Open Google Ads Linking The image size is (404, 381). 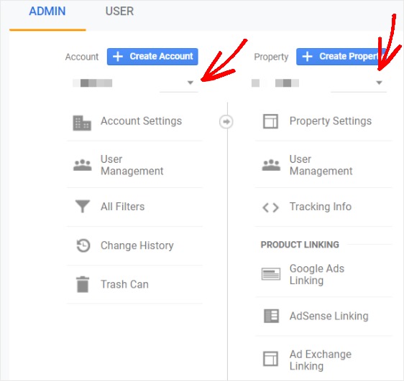click(x=317, y=274)
